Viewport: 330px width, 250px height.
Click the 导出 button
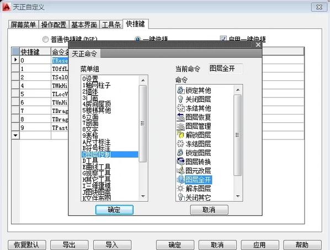69,244
